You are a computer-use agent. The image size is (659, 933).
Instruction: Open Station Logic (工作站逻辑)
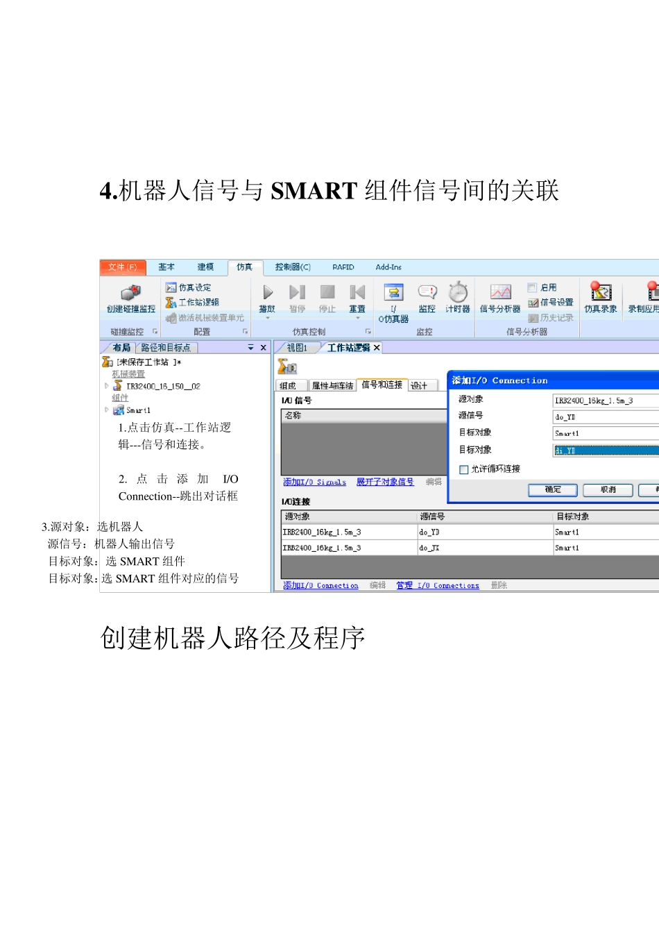(x=192, y=303)
